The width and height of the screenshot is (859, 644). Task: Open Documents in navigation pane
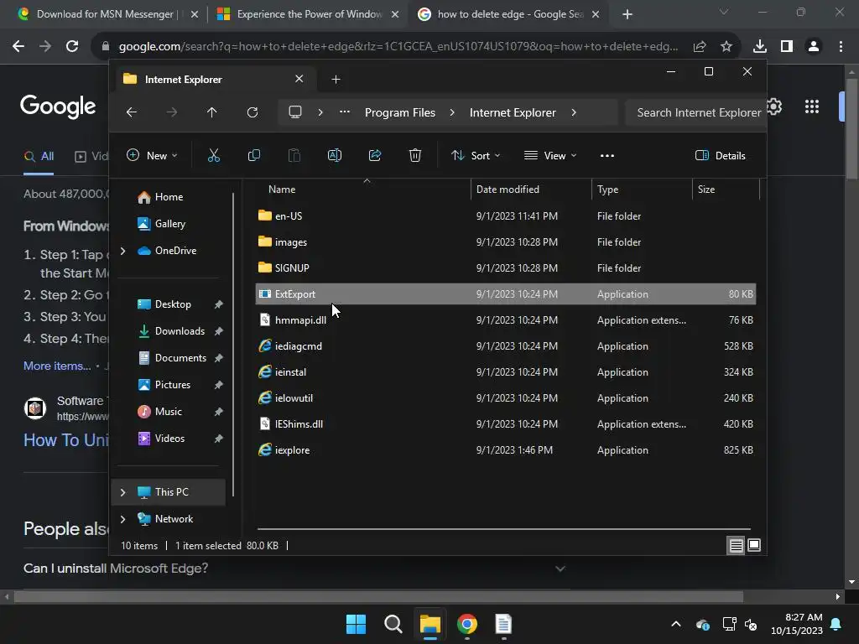click(180, 358)
